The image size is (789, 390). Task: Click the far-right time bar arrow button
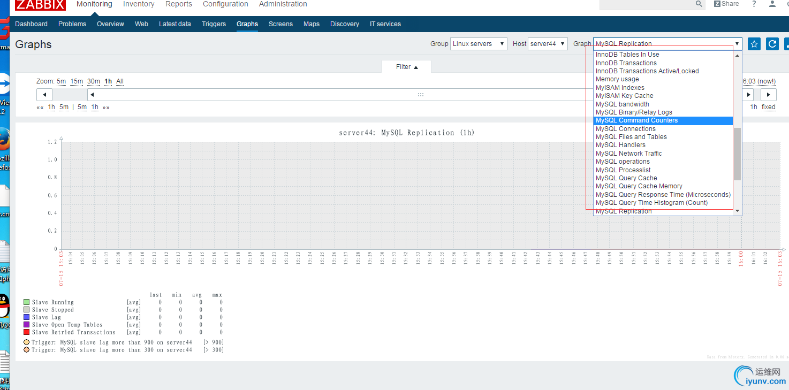[769, 95]
